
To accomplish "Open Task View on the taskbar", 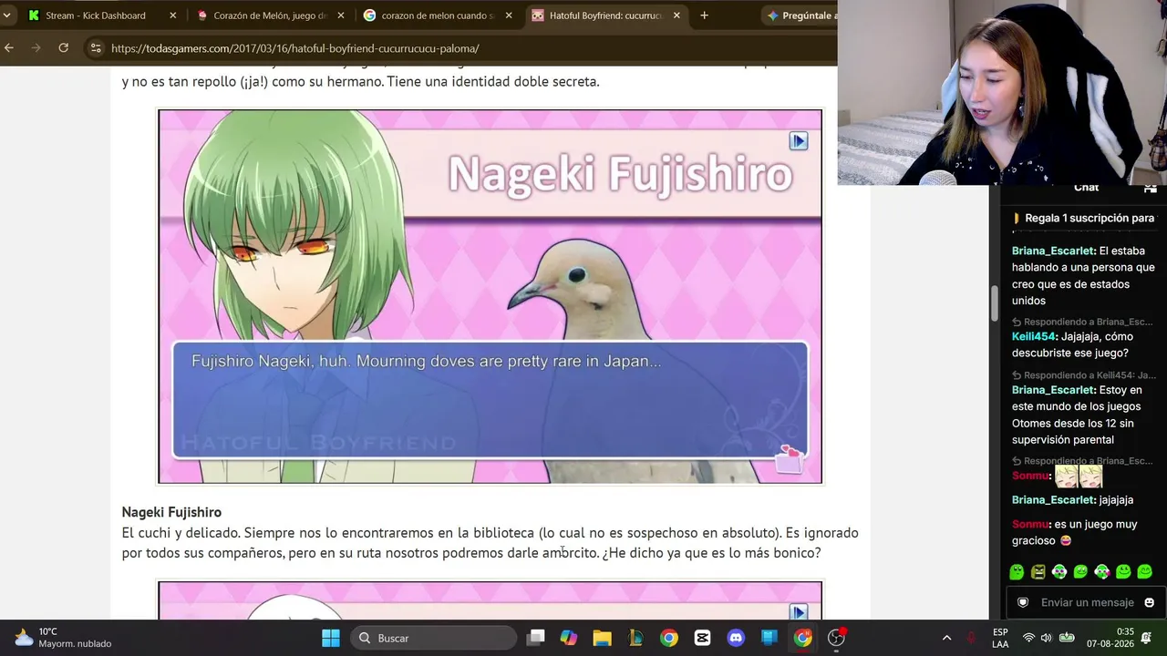I will coord(536,638).
